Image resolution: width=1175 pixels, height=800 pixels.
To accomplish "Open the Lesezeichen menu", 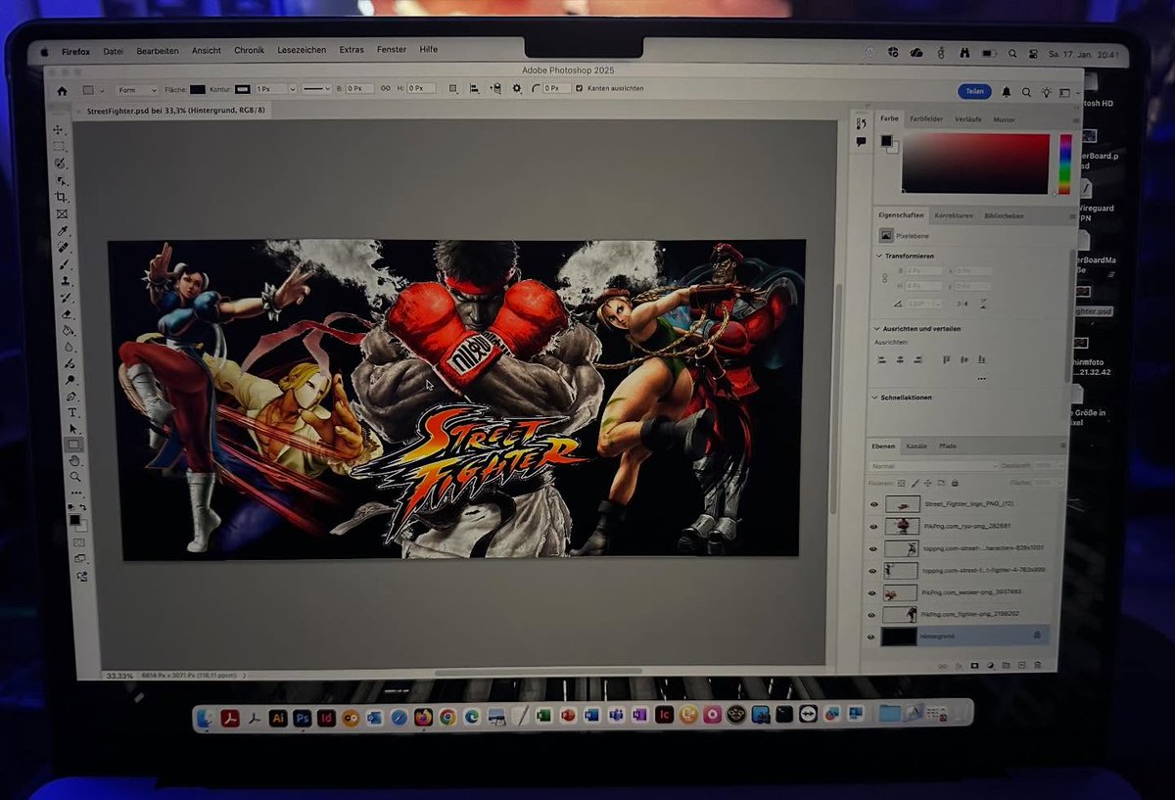I will click(302, 50).
